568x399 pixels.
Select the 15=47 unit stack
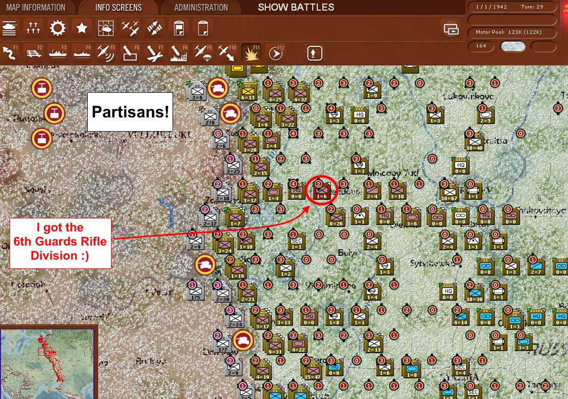[312, 371]
